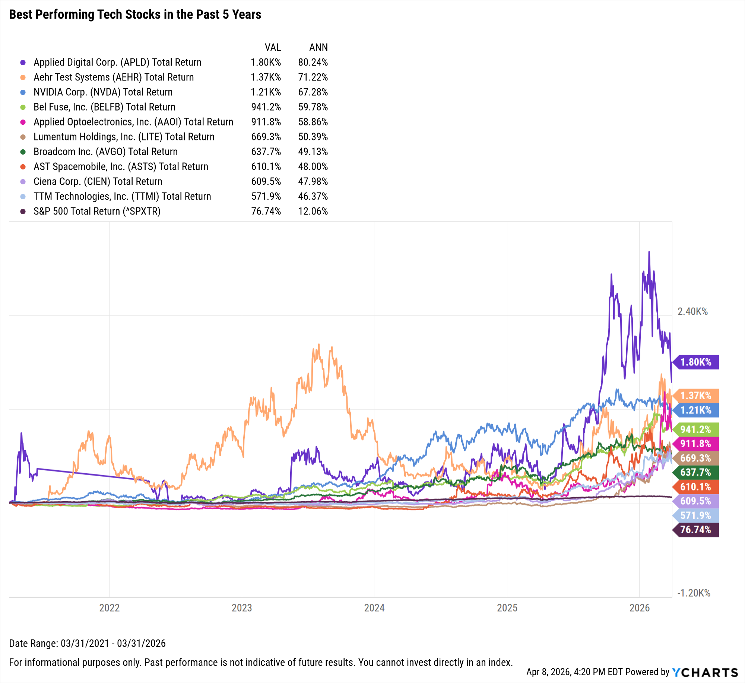Click the 76.74% S&P 500 value flag
This screenshot has height=683, width=745.
(x=695, y=530)
